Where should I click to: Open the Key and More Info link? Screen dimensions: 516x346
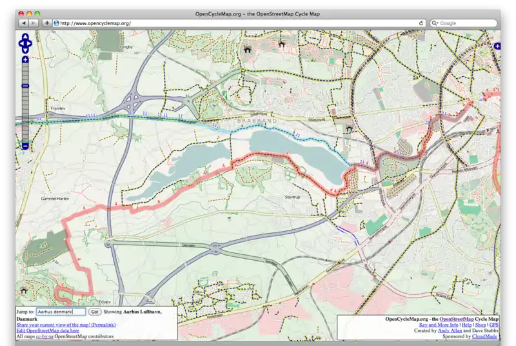tap(439, 325)
